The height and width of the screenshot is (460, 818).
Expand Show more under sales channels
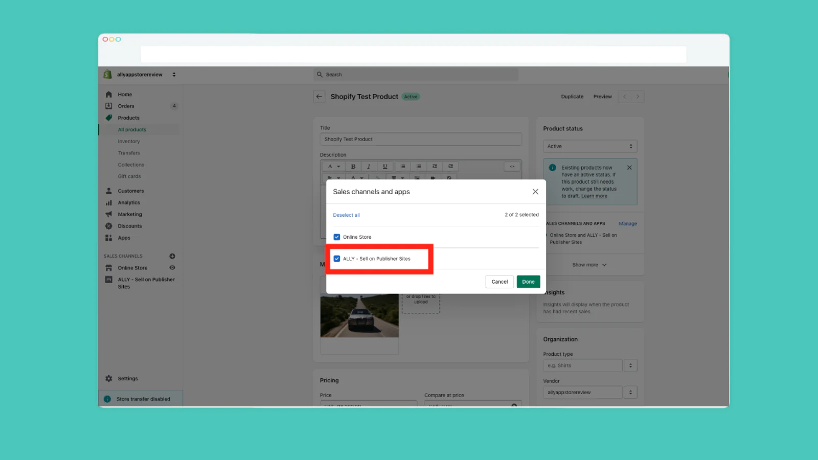589,265
